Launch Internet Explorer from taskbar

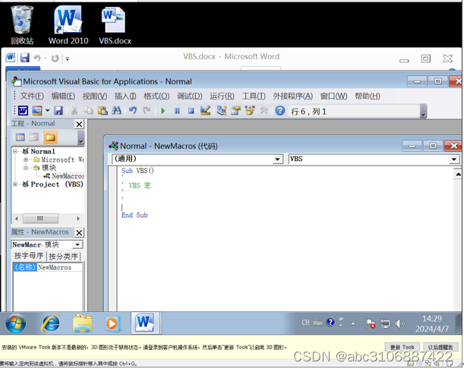(51, 323)
